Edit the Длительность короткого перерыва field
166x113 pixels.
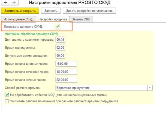click(60, 40)
